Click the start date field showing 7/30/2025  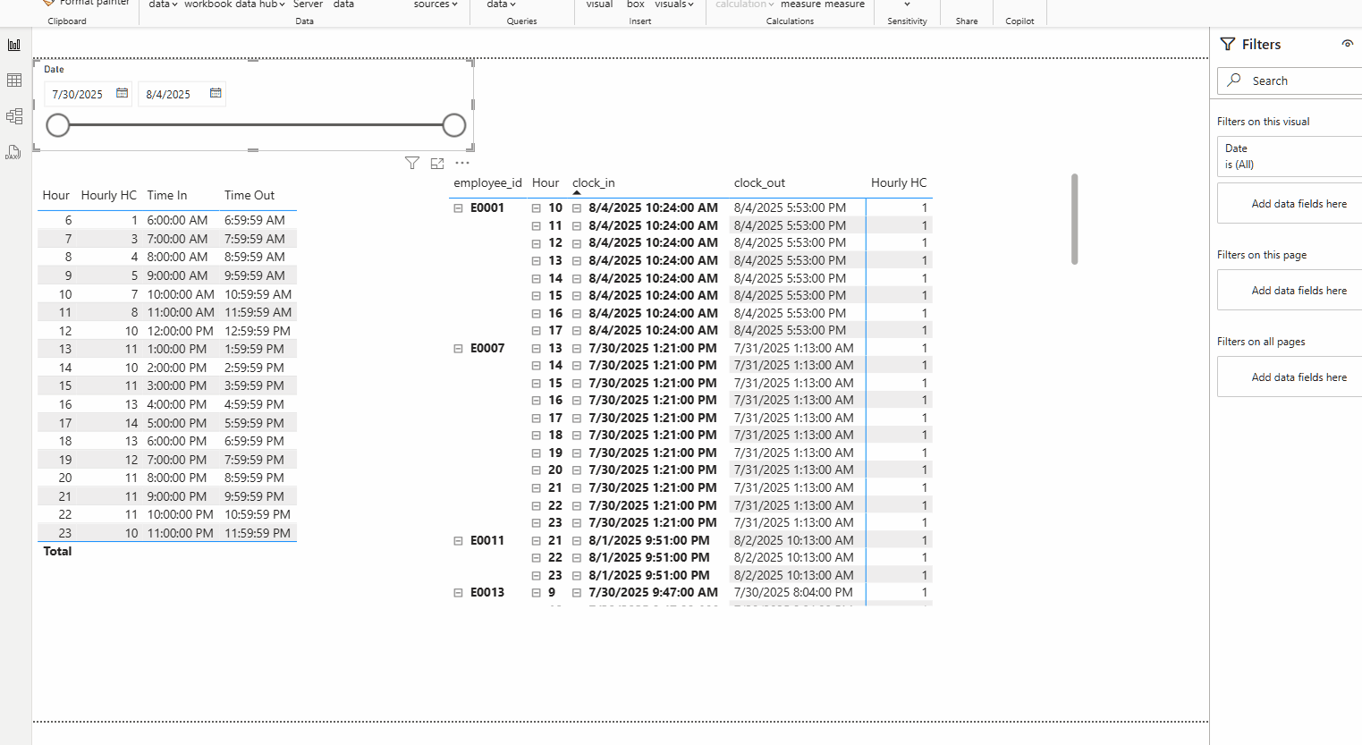pos(78,94)
